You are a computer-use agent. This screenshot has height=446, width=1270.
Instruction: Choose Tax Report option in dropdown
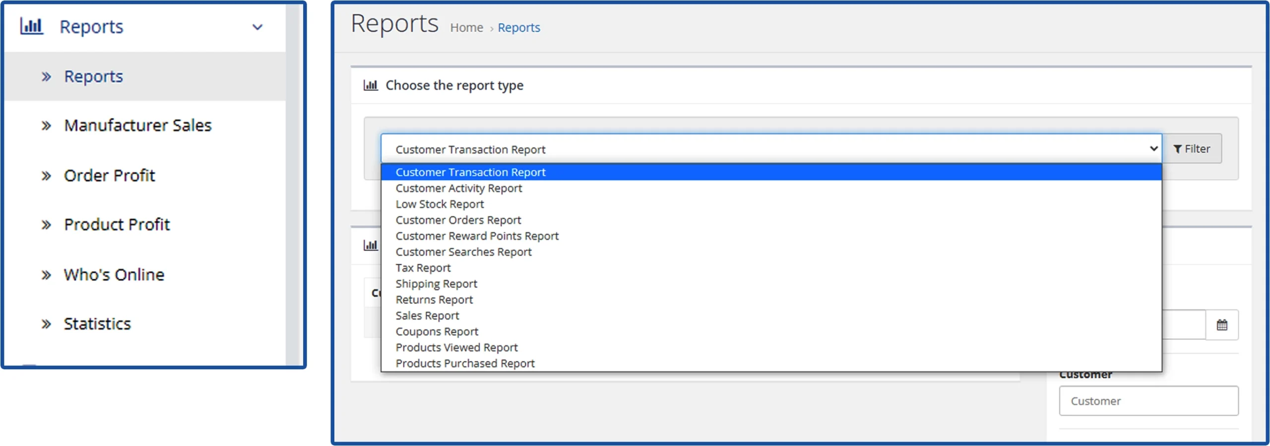423,268
